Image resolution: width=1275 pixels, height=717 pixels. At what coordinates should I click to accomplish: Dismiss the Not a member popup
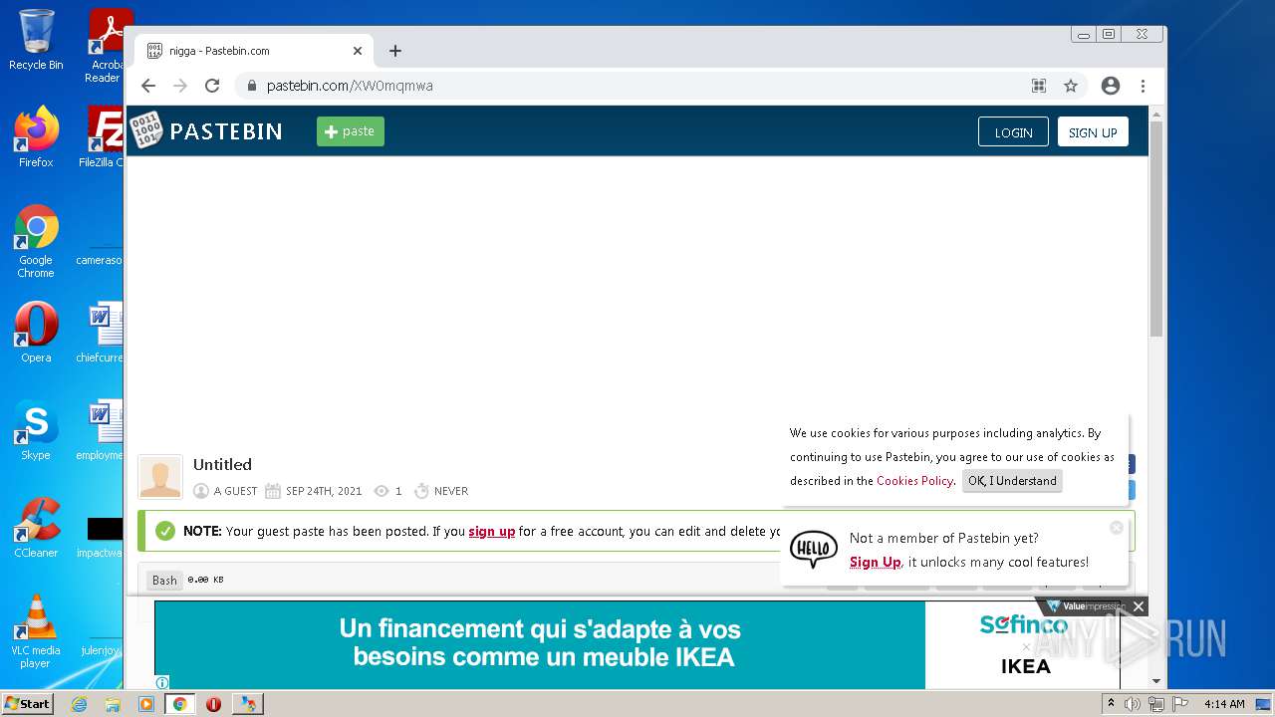coord(1117,528)
